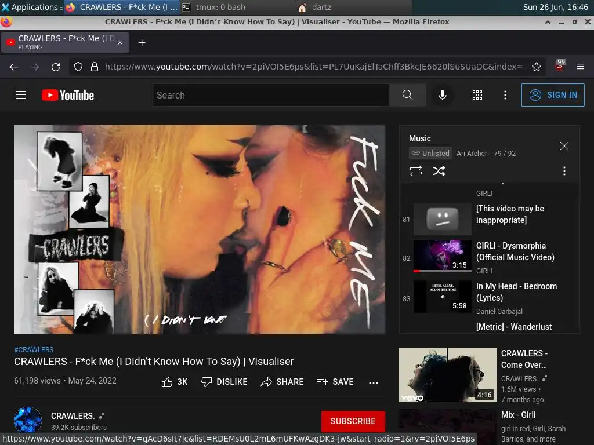Open the shield tracking protection icon
594x445 pixels.
click(x=78, y=67)
